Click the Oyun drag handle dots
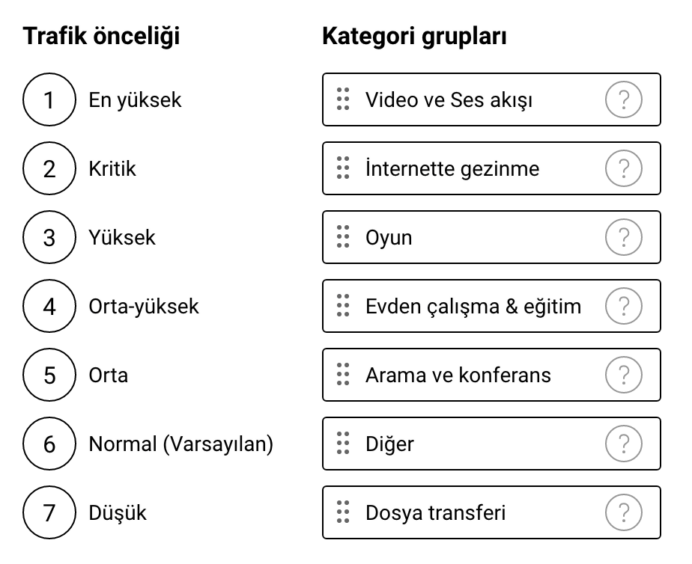 pos(343,236)
